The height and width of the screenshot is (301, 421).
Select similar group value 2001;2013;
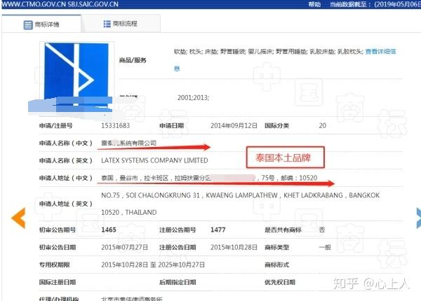pos(193,98)
